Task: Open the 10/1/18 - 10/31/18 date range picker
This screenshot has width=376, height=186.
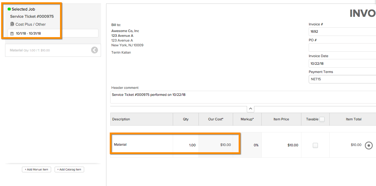Action: 53,33
